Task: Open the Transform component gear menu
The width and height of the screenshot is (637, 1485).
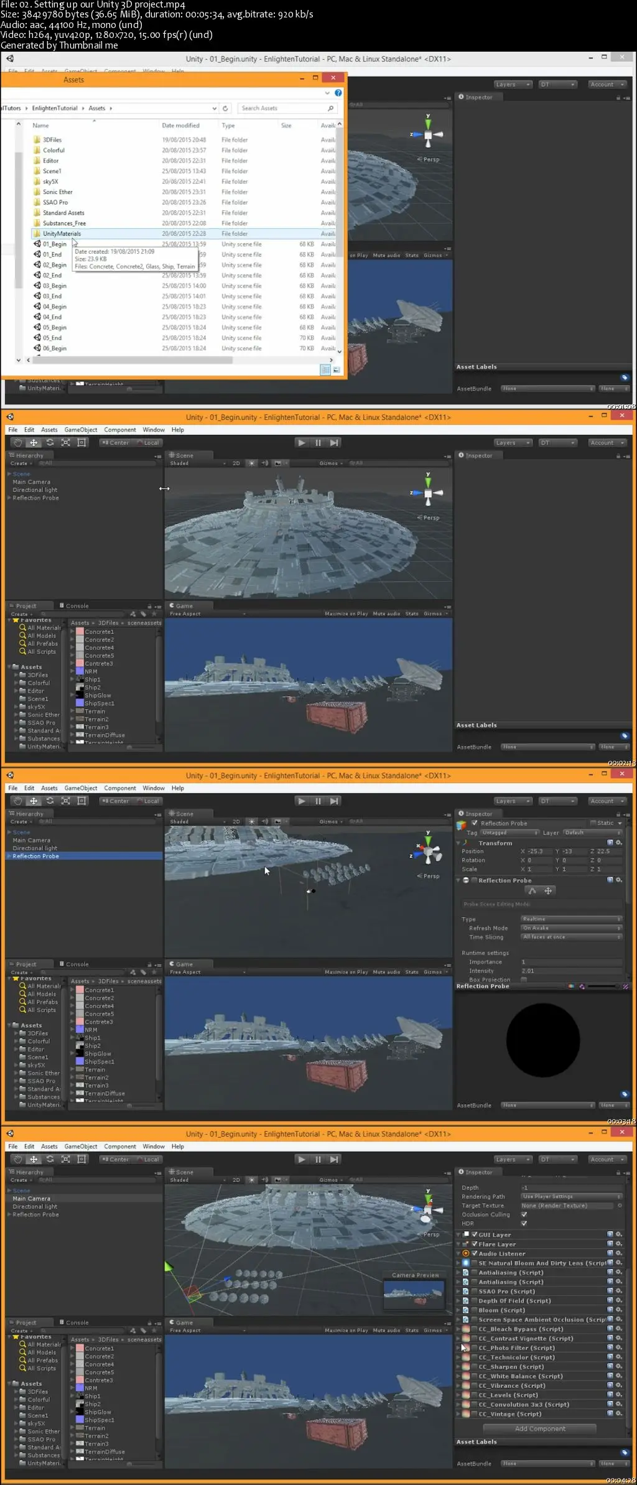Action: [618, 843]
